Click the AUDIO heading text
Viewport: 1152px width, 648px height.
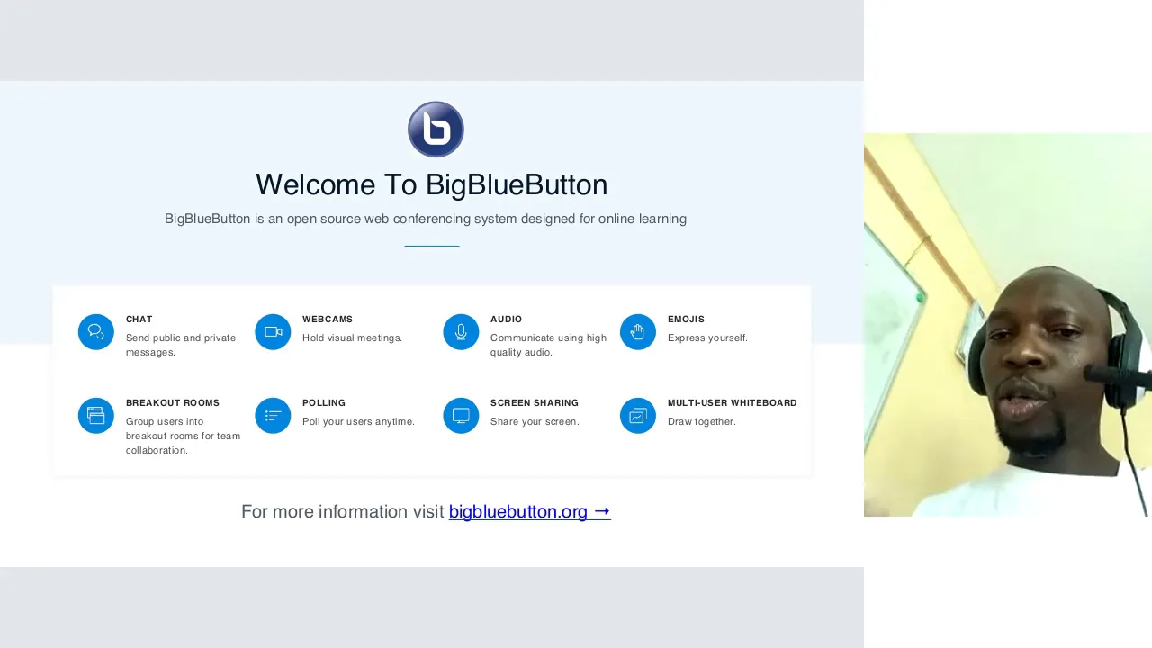507,319
